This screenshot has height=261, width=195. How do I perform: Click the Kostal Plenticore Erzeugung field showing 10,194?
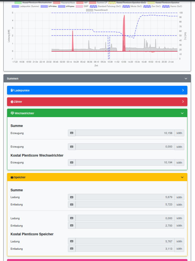pyautogui.click(x=125, y=163)
